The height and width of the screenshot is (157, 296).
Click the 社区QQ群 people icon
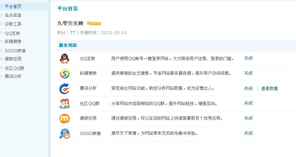click(65, 104)
